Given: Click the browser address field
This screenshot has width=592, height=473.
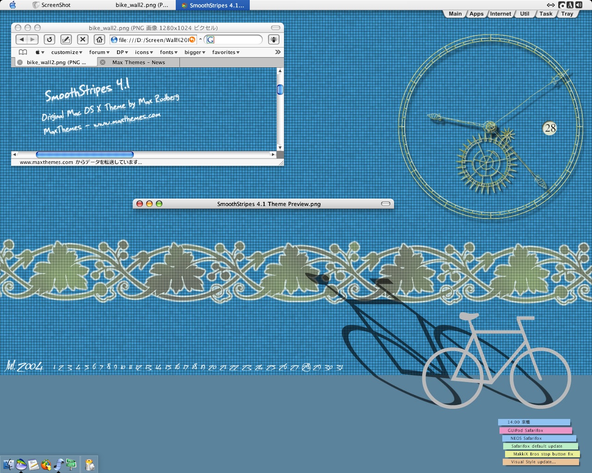Looking at the screenshot, I should pyautogui.click(x=154, y=40).
